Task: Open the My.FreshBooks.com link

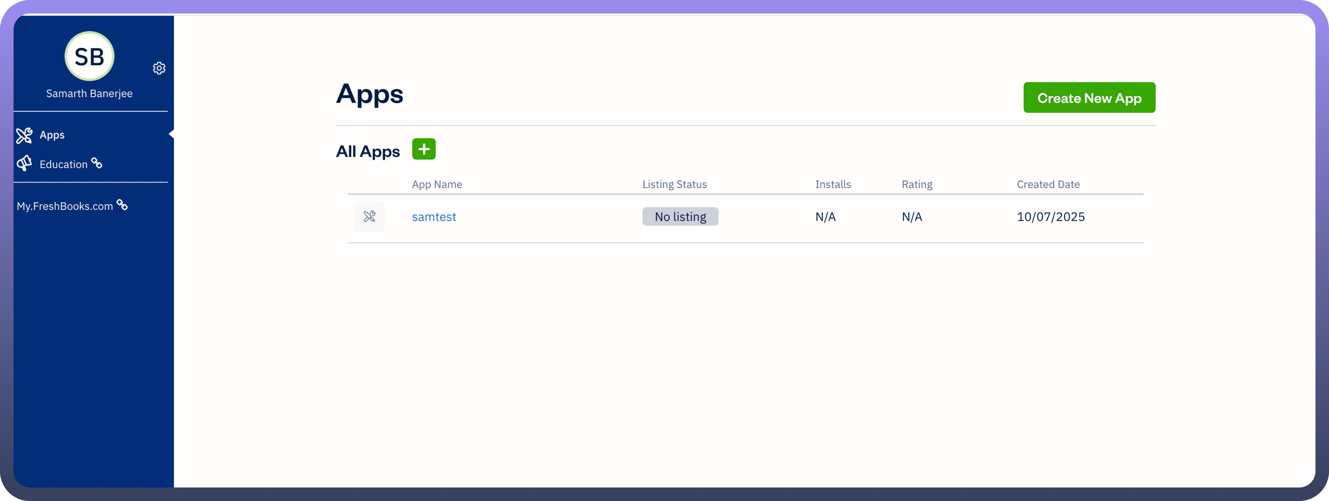Action: pos(65,206)
